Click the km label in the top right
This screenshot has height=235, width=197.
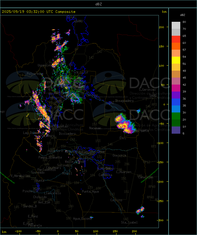164,12
